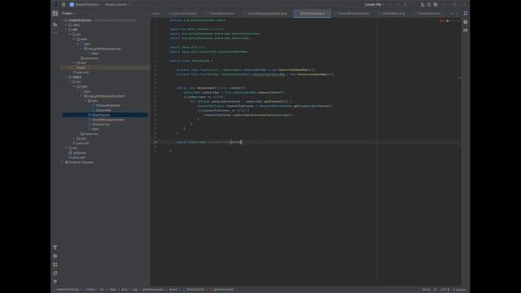521x293 pixels.
Task: Open the main hamburger menu
Action: [63, 5]
